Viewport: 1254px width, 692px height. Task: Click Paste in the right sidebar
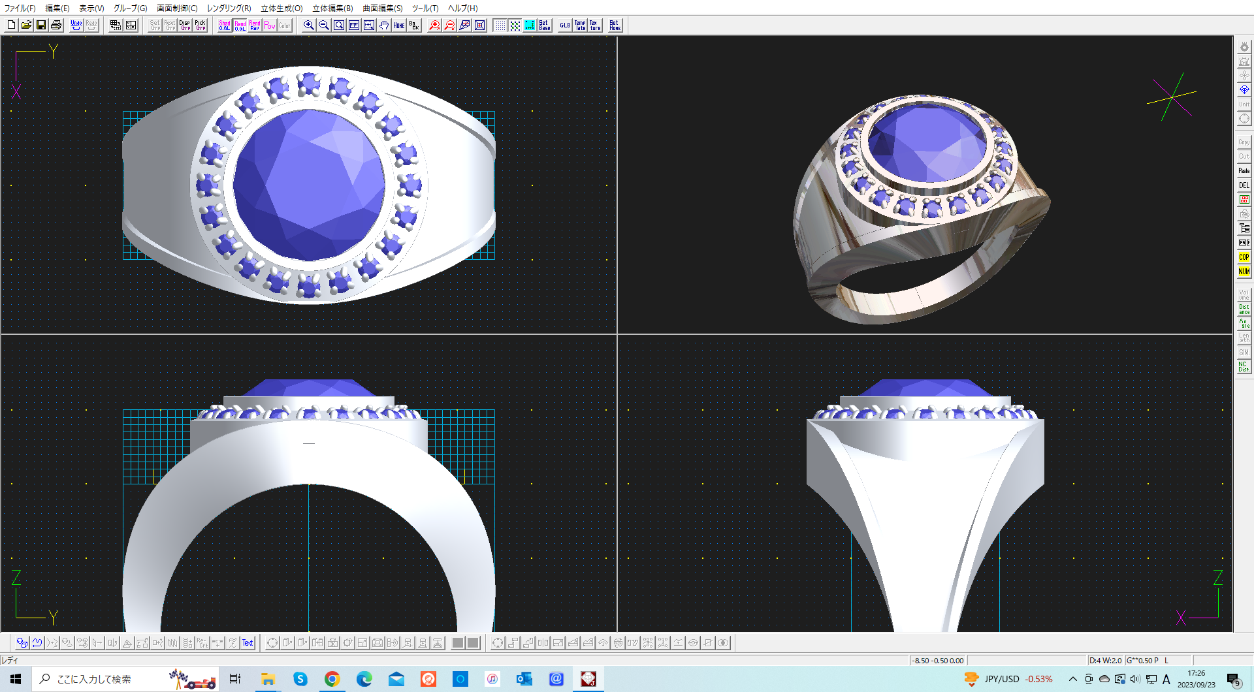click(x=1244, y=170)
